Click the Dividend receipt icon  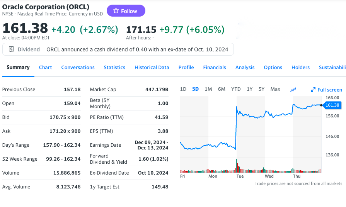11,49
